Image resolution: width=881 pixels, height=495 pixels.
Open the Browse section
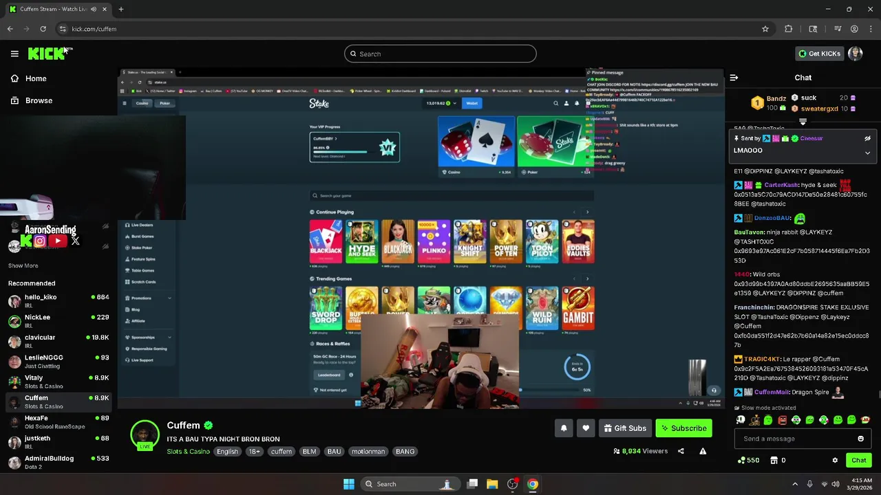coord(32,100)
